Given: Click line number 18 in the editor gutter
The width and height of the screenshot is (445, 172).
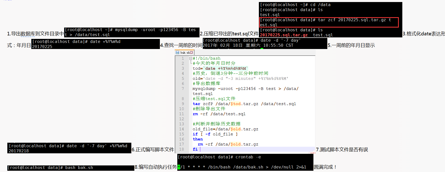Looking at the screenshot, I should tap(182, 149).
